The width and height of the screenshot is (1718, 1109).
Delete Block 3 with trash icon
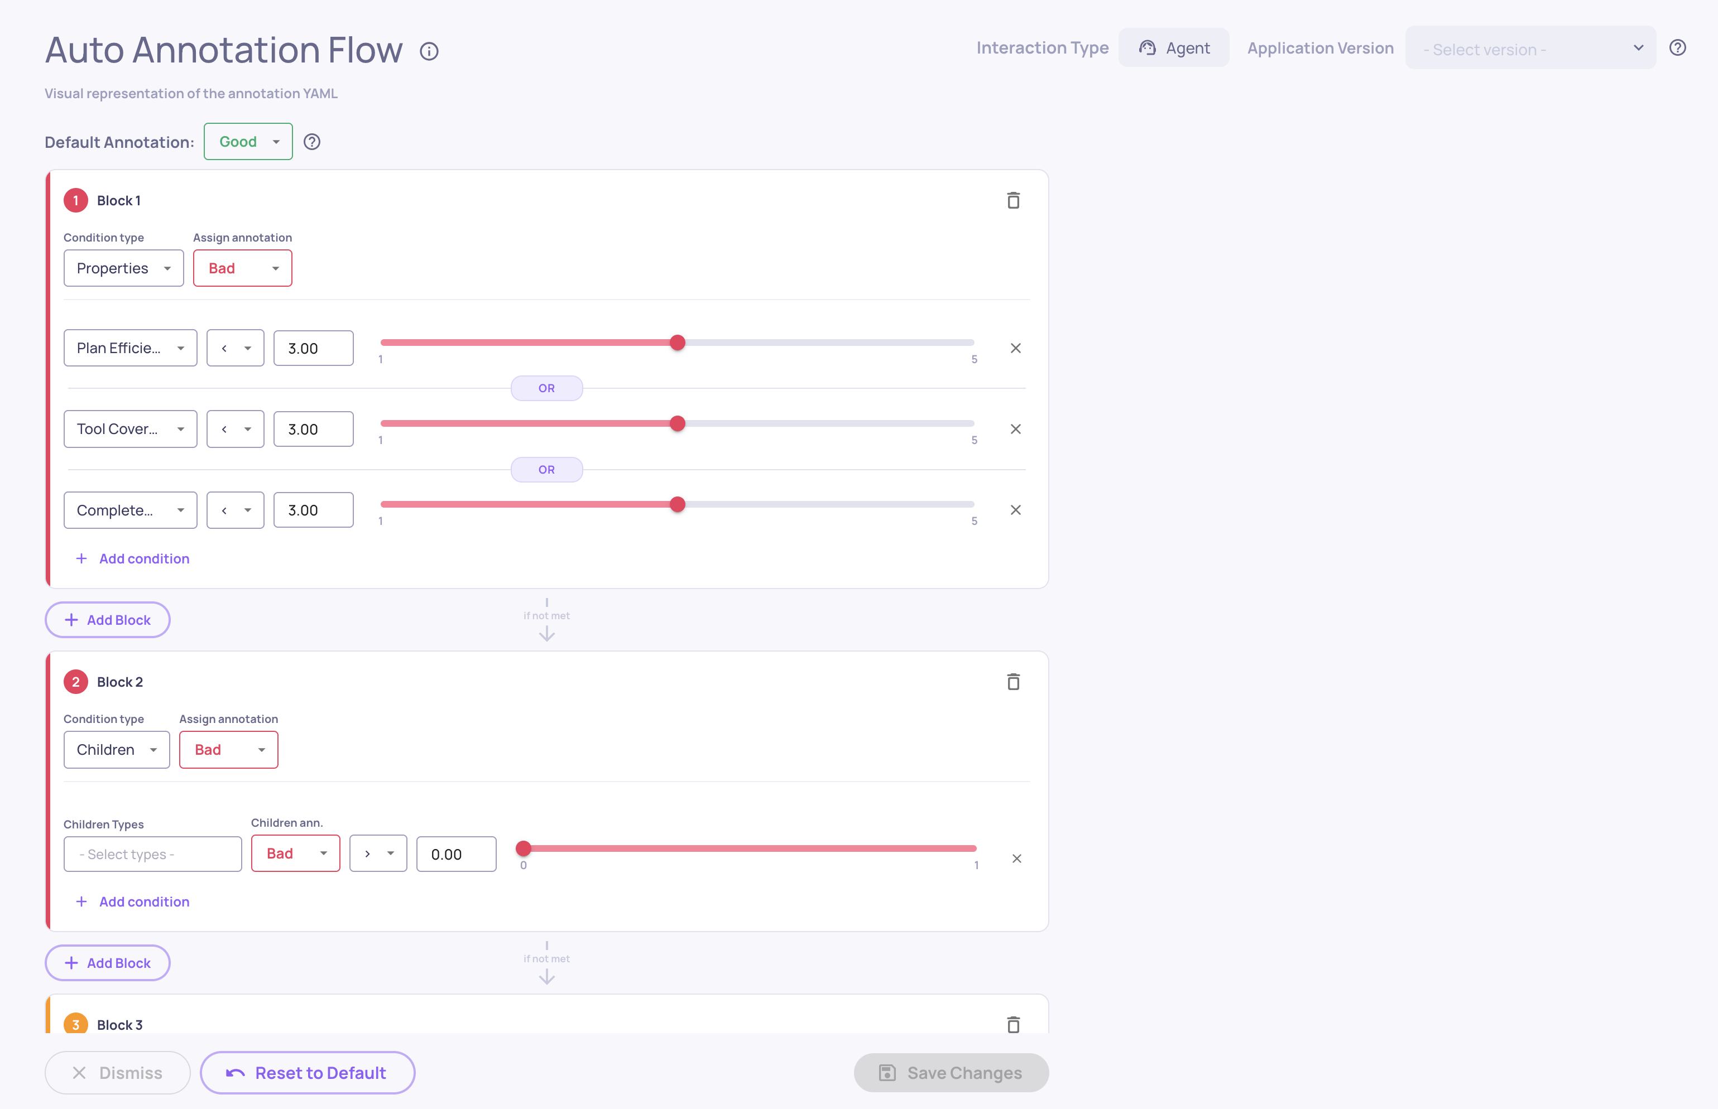1013,1024
